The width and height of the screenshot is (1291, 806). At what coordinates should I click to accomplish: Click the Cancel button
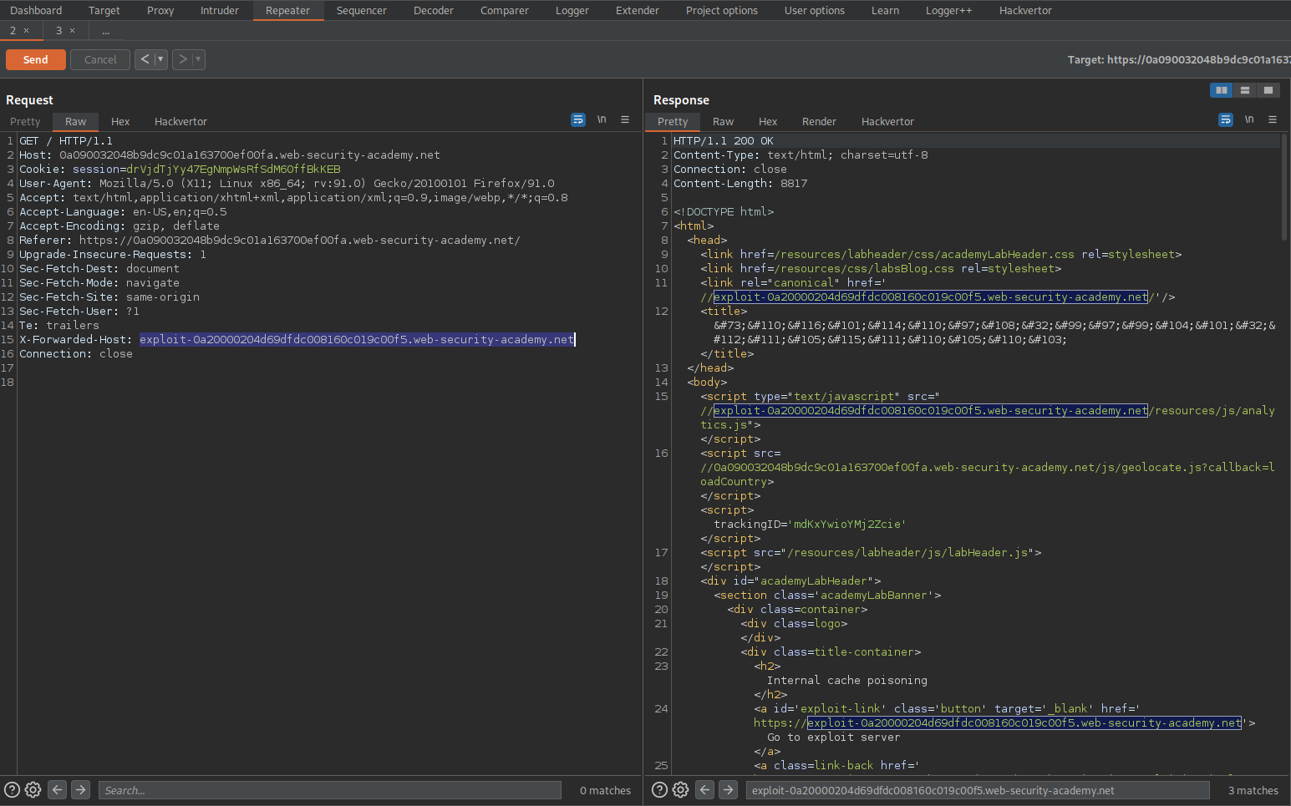click(x=100, y=60)
